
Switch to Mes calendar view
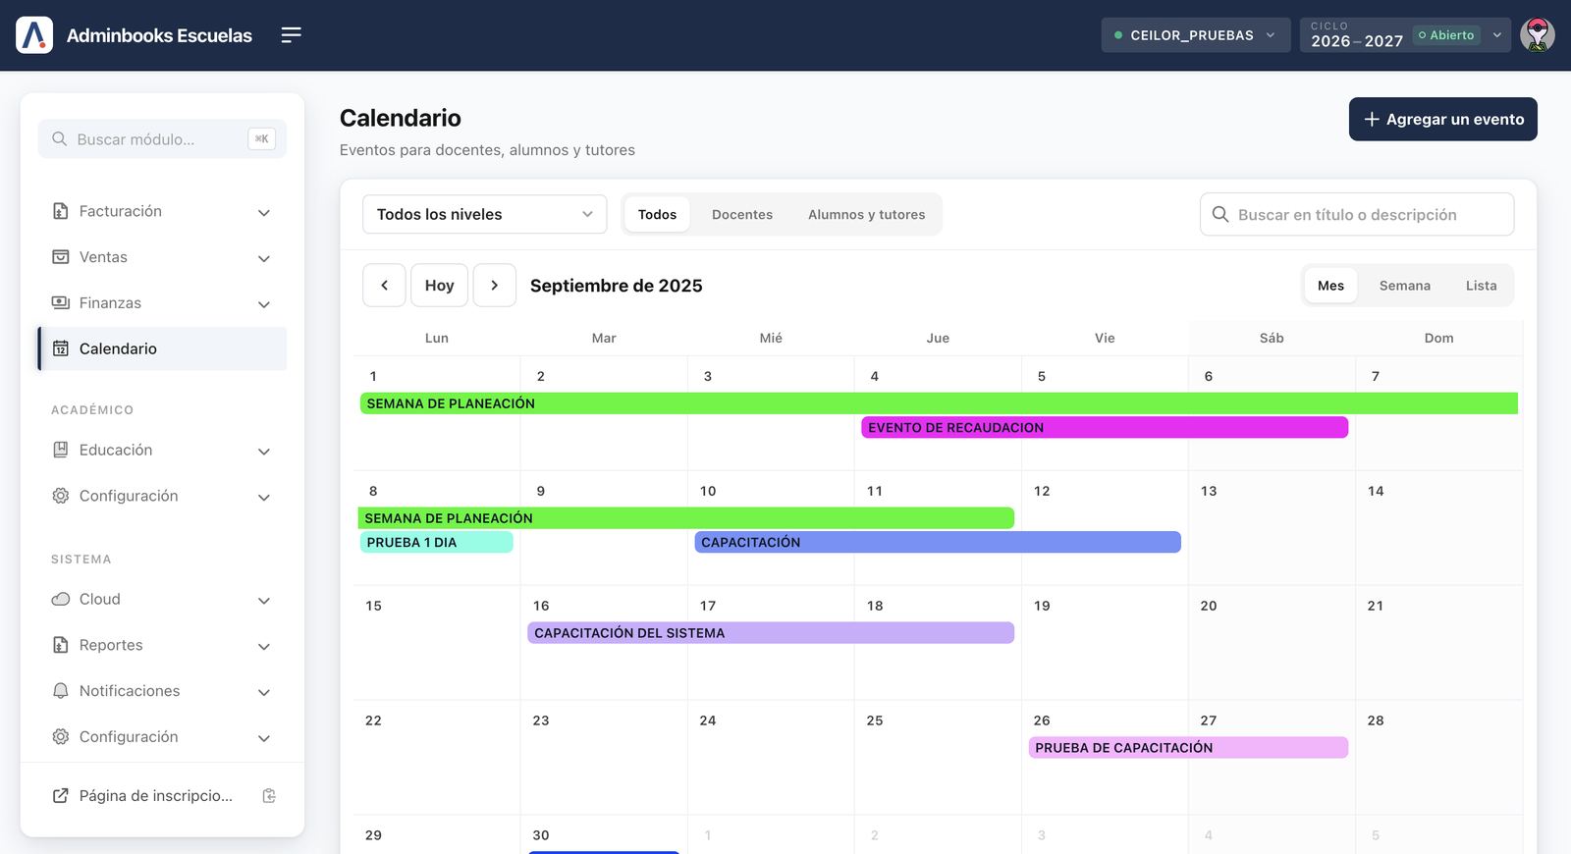(x=1330, y=286)
